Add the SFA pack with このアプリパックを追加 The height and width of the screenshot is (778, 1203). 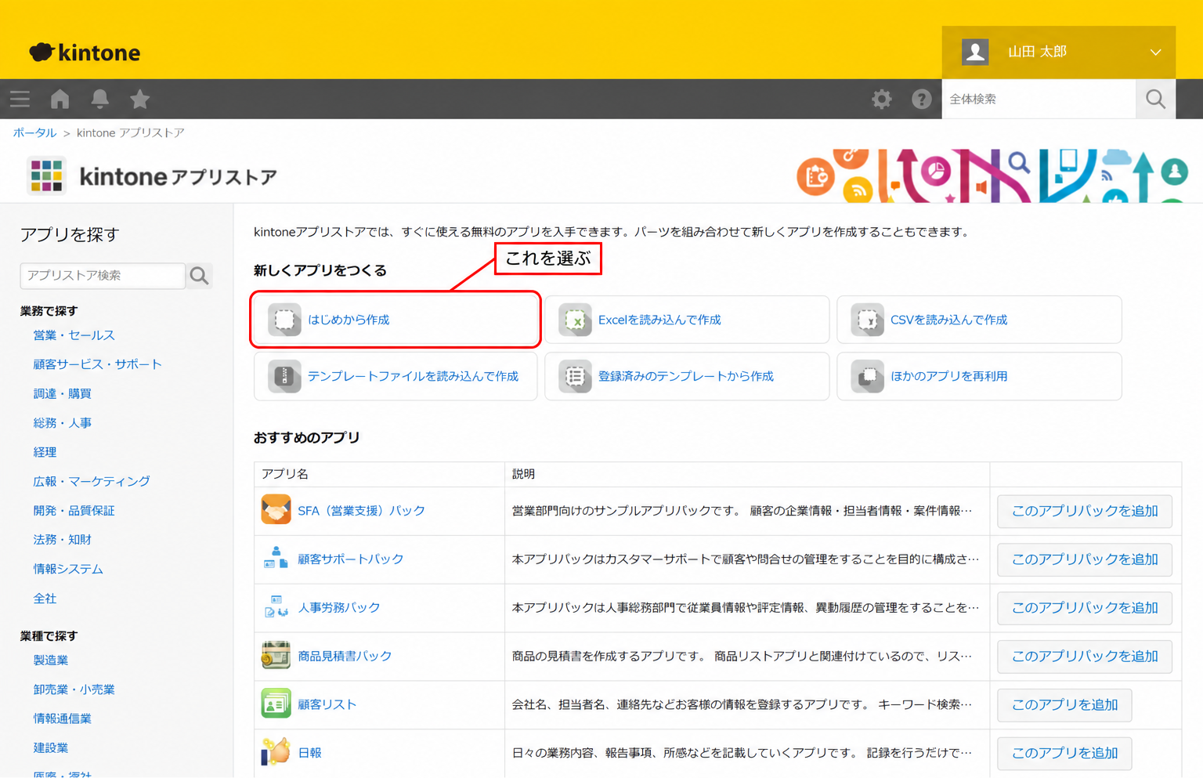point(1085,511)
